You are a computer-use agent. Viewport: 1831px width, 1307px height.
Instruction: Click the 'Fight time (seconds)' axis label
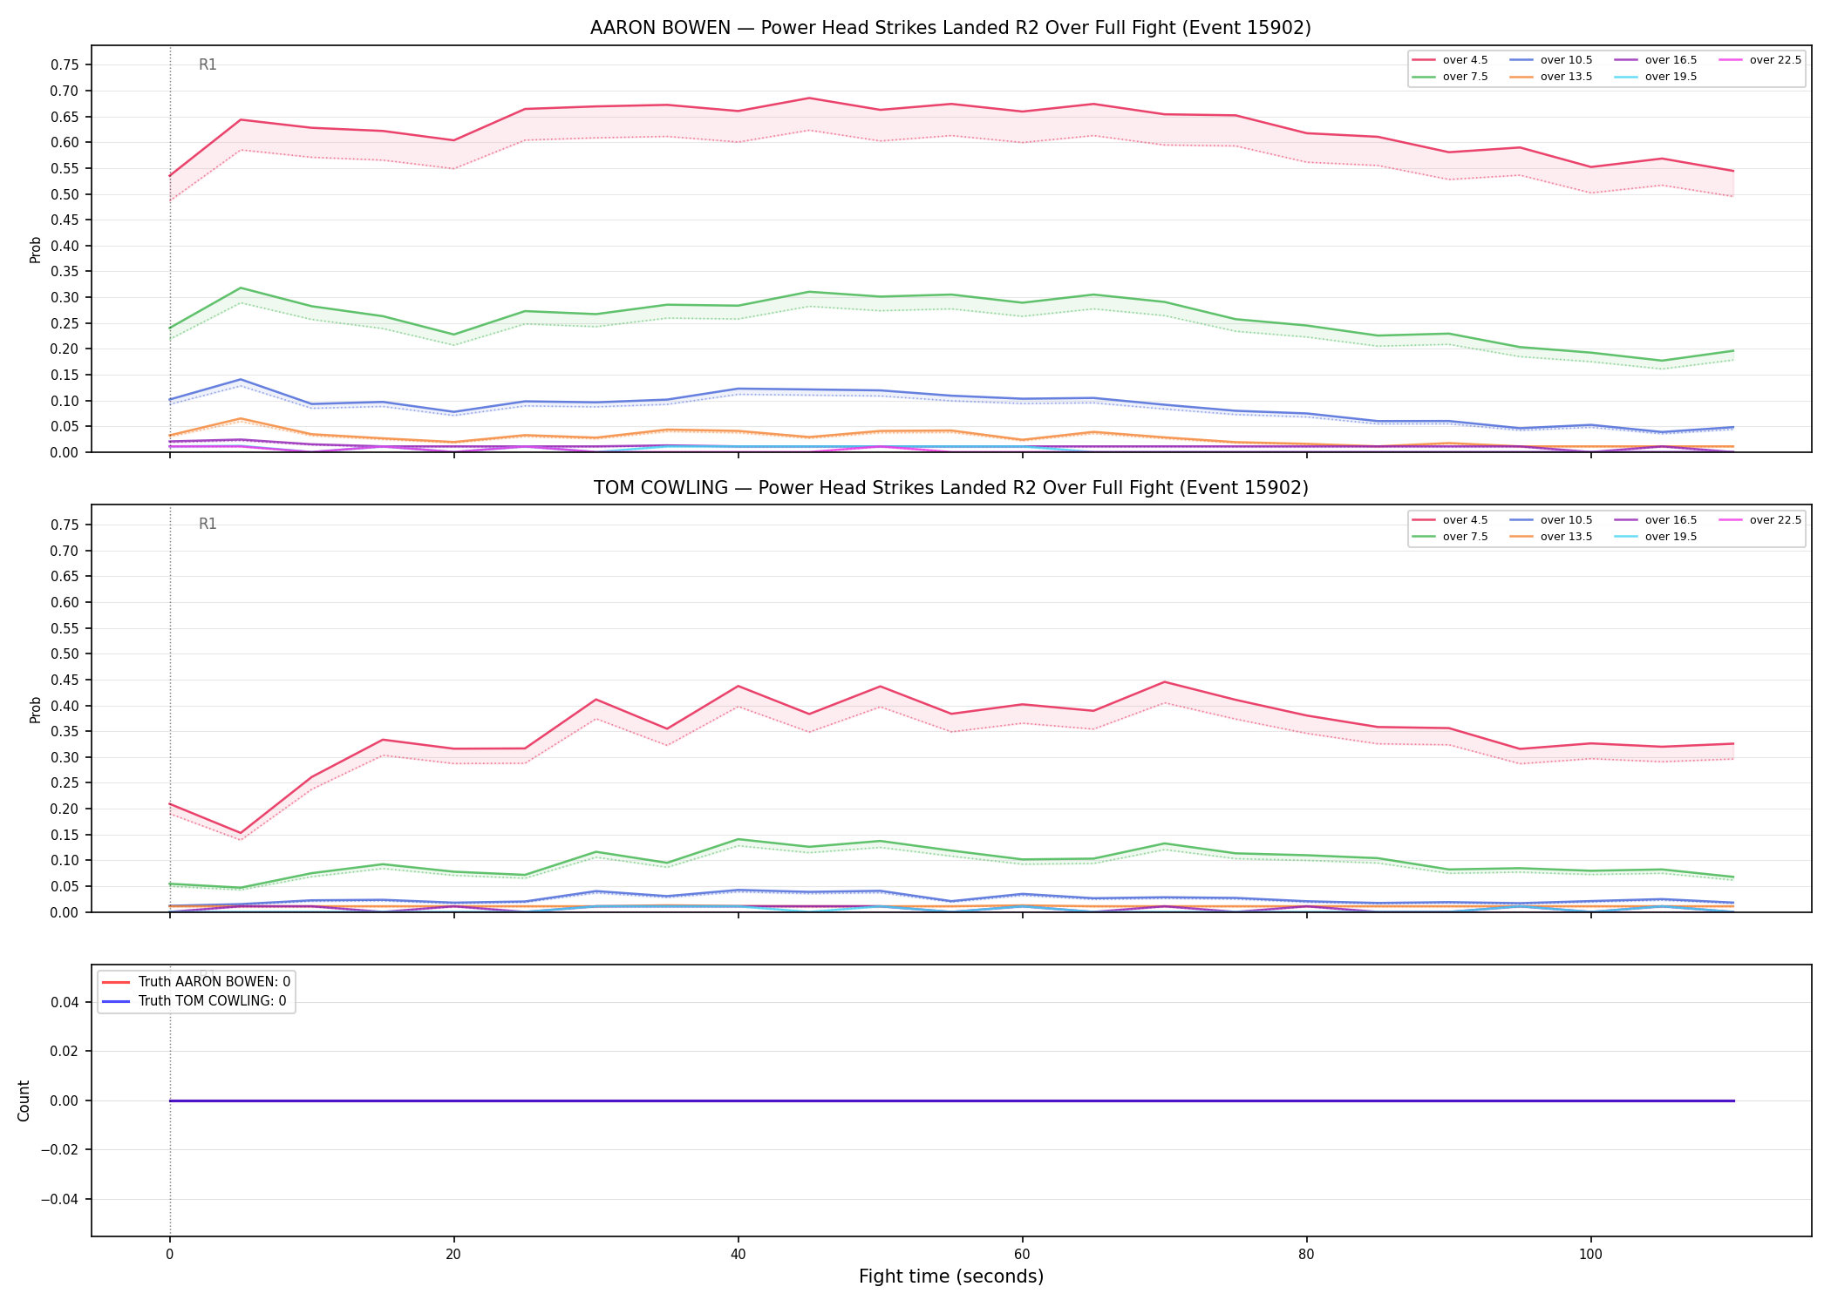[950, 1277]
